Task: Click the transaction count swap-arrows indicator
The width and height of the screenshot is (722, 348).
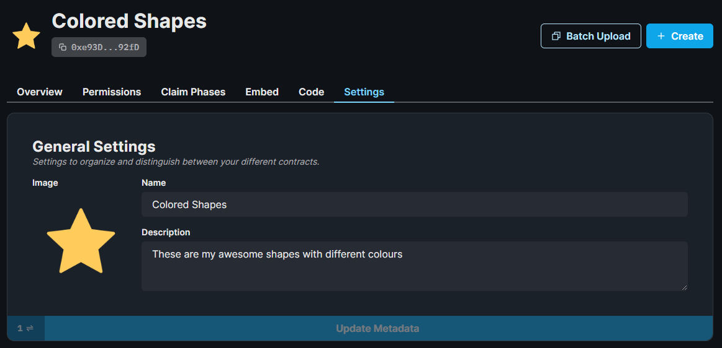Action: pyautogui.click(x=25, y=328)
